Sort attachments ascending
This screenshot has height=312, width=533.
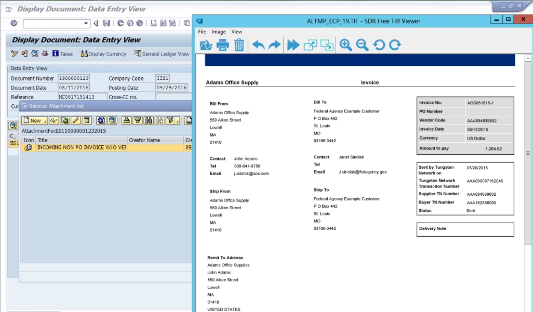tap(126, 120)
